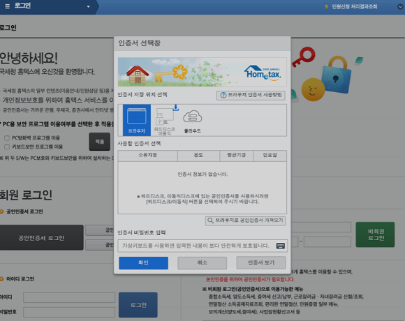
Task: Click the 만료일 column header
Action: (270, 156)
